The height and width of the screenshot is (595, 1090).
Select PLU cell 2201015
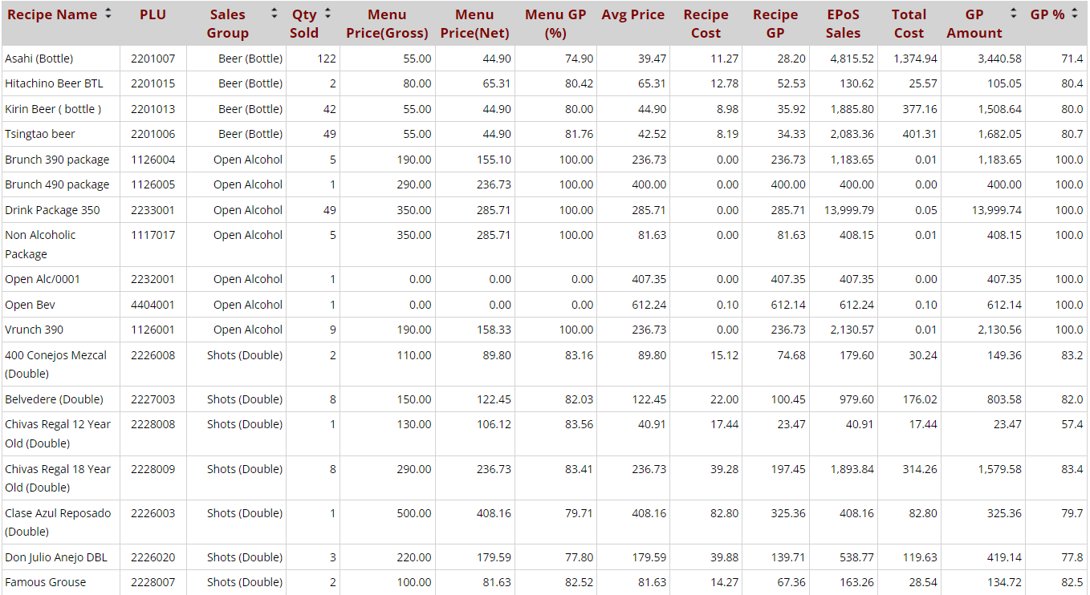153,83
